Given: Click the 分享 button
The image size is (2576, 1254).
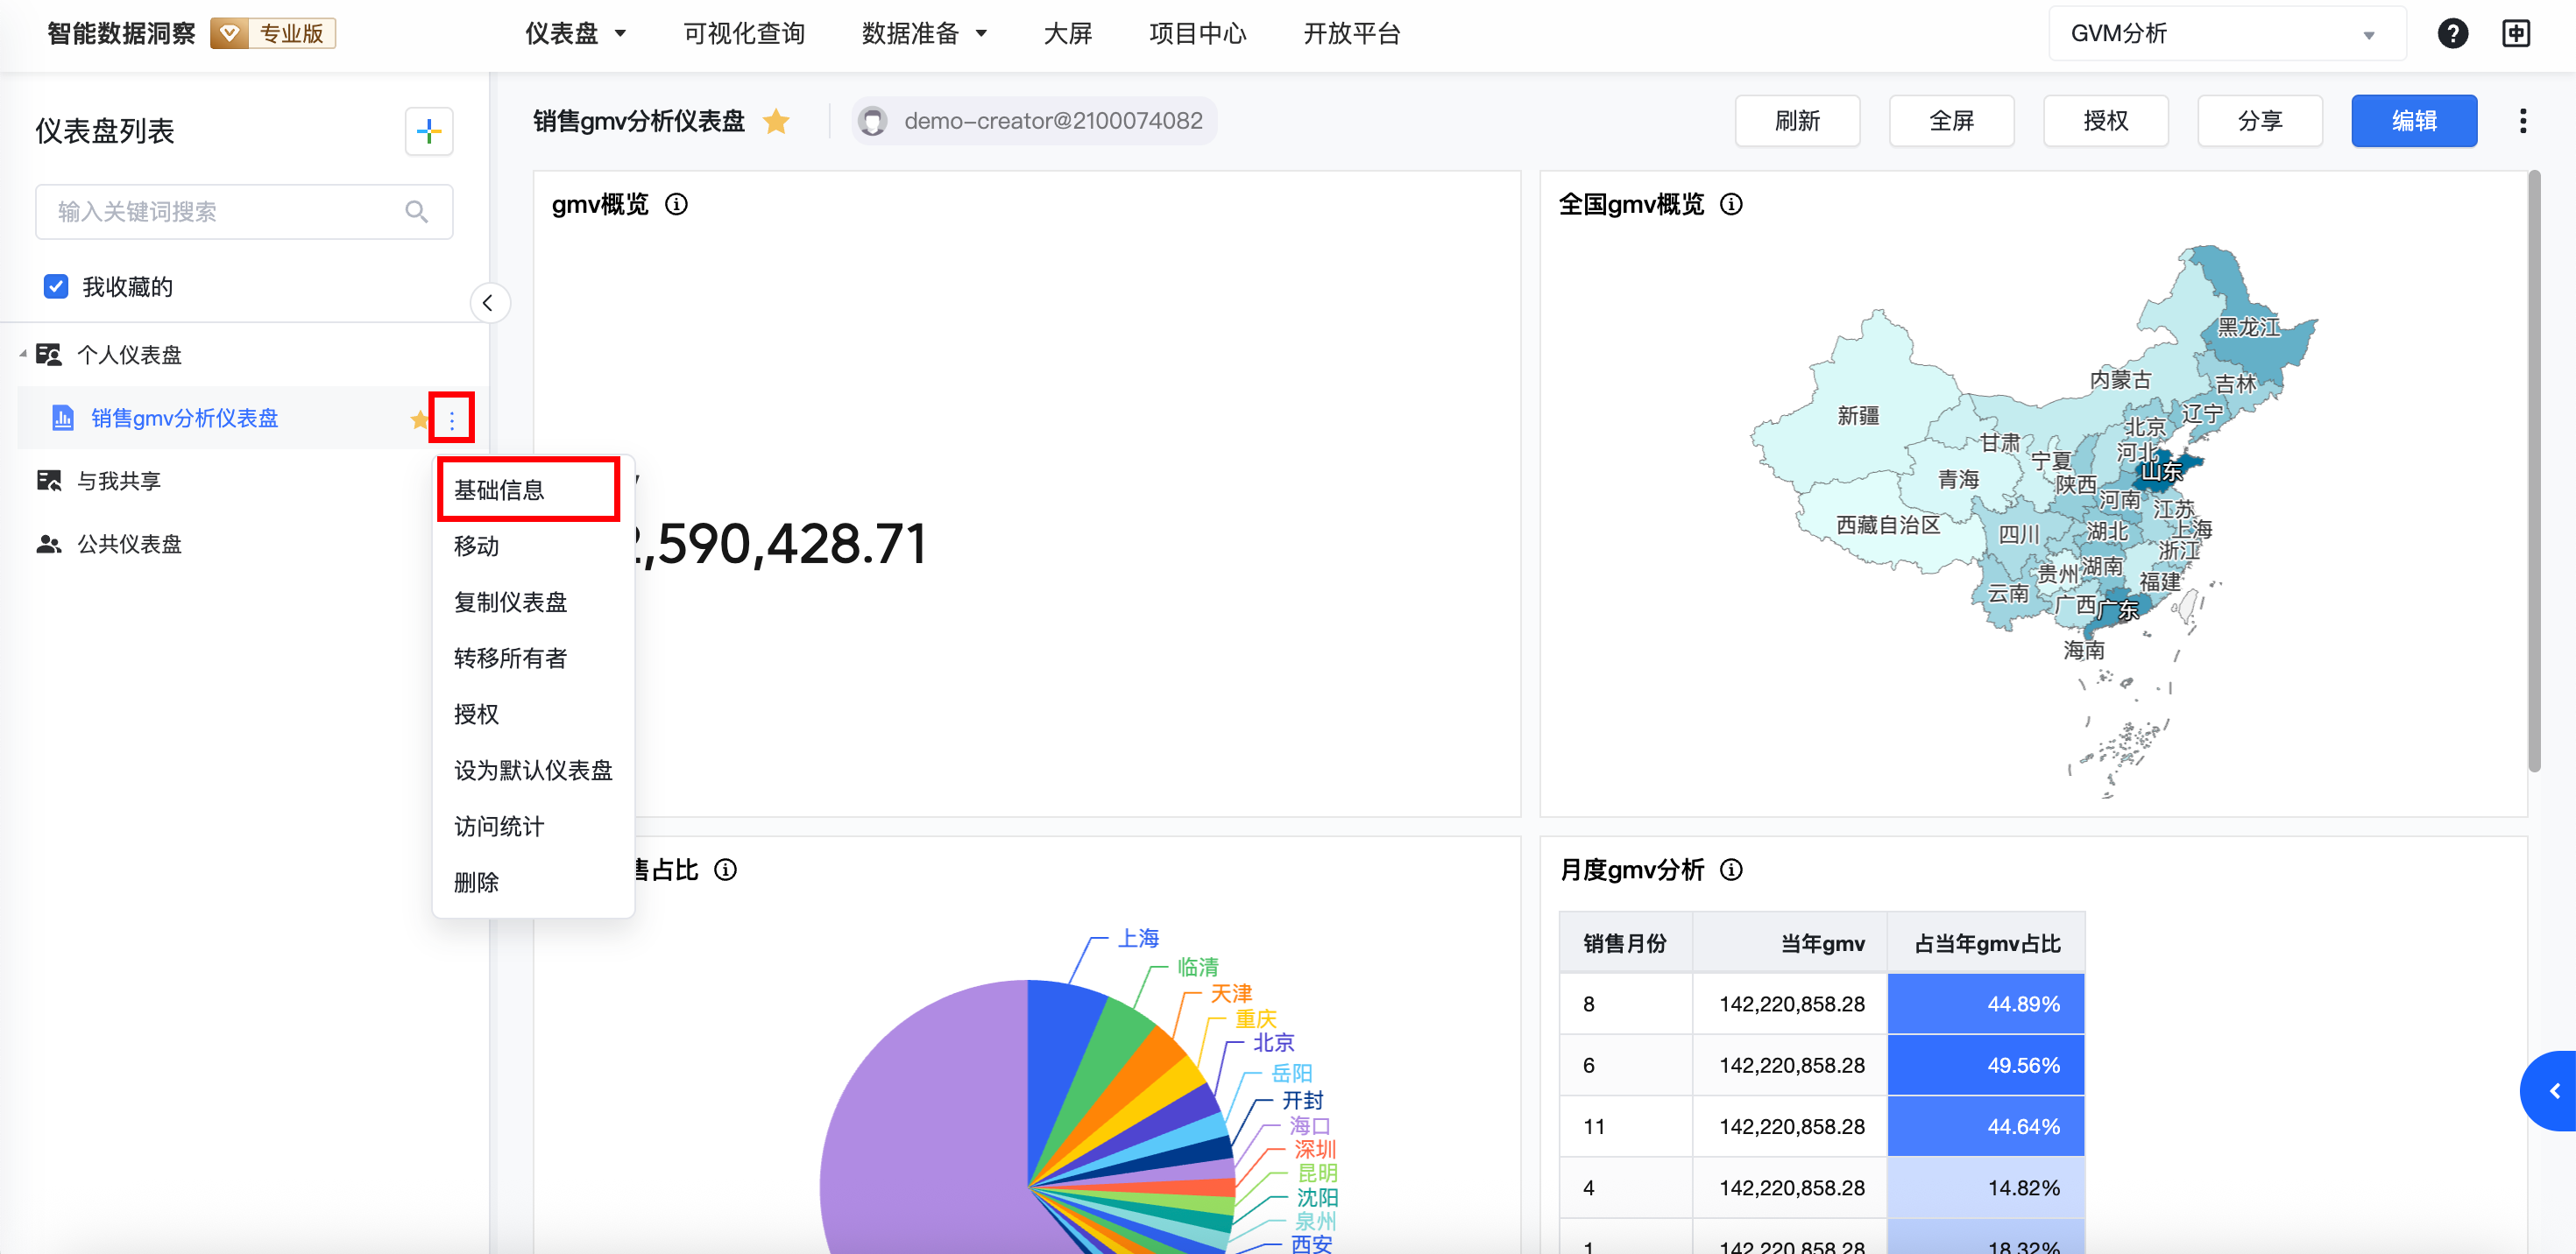Looking at the screenshot, I should (2259, 122).
